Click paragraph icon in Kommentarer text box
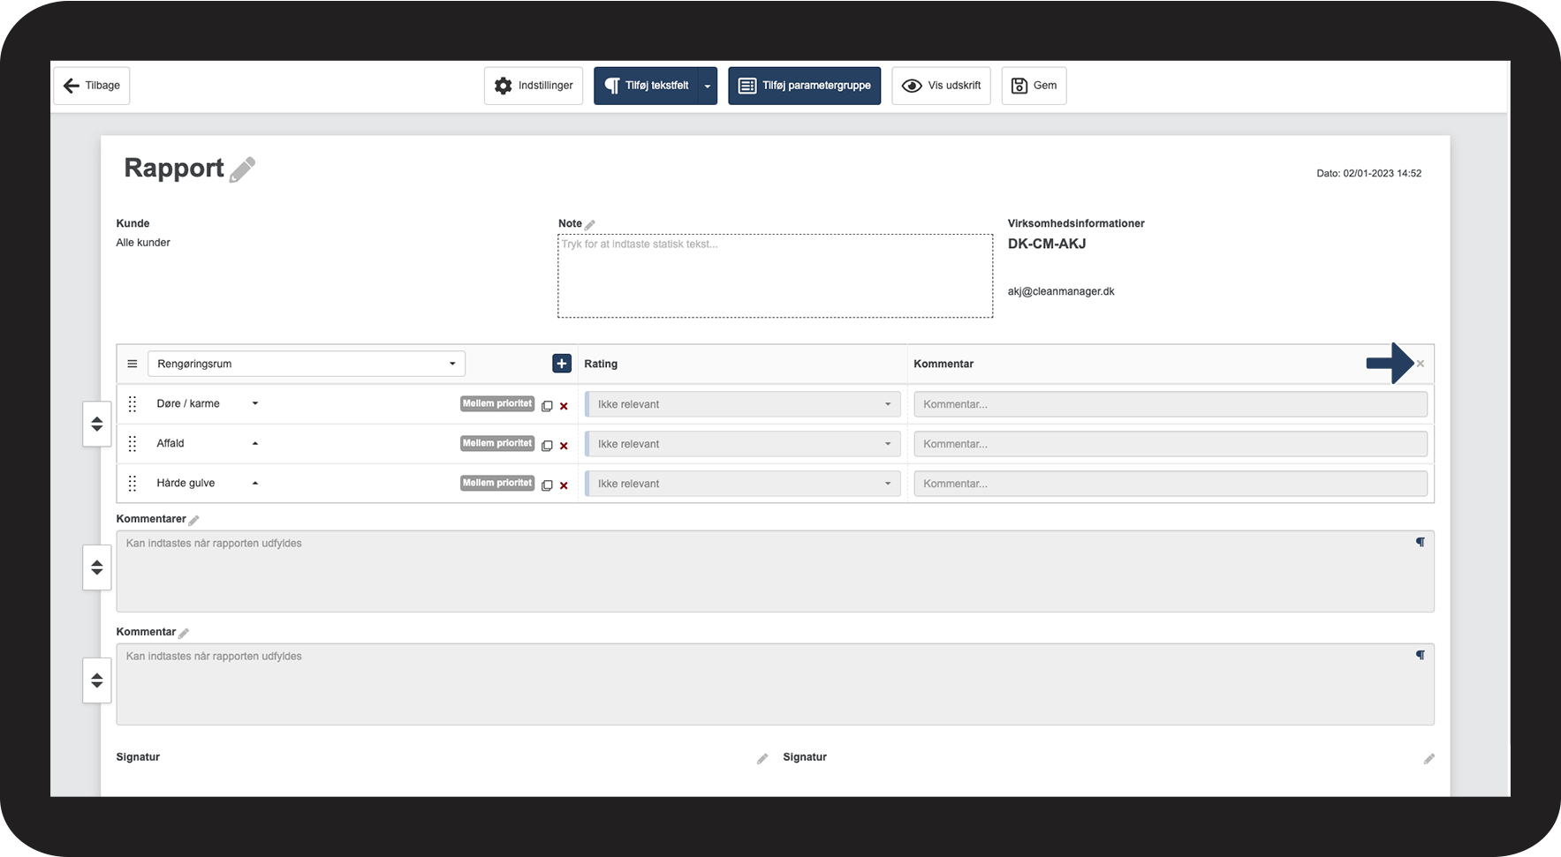This screenshot has width=1561, height=857. [1420, 542]
